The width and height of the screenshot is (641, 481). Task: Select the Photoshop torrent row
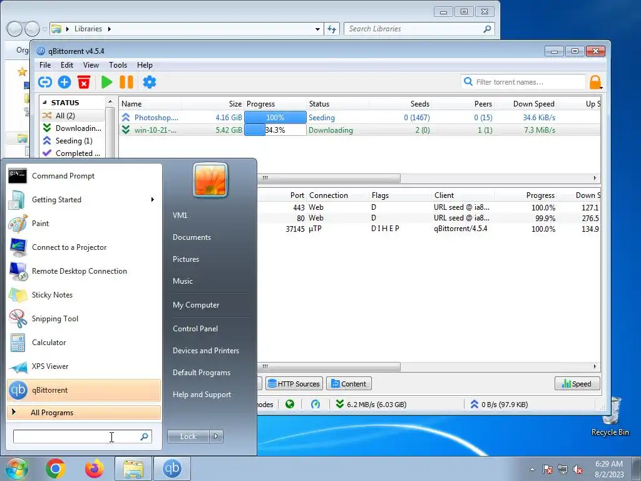(360, 117)
